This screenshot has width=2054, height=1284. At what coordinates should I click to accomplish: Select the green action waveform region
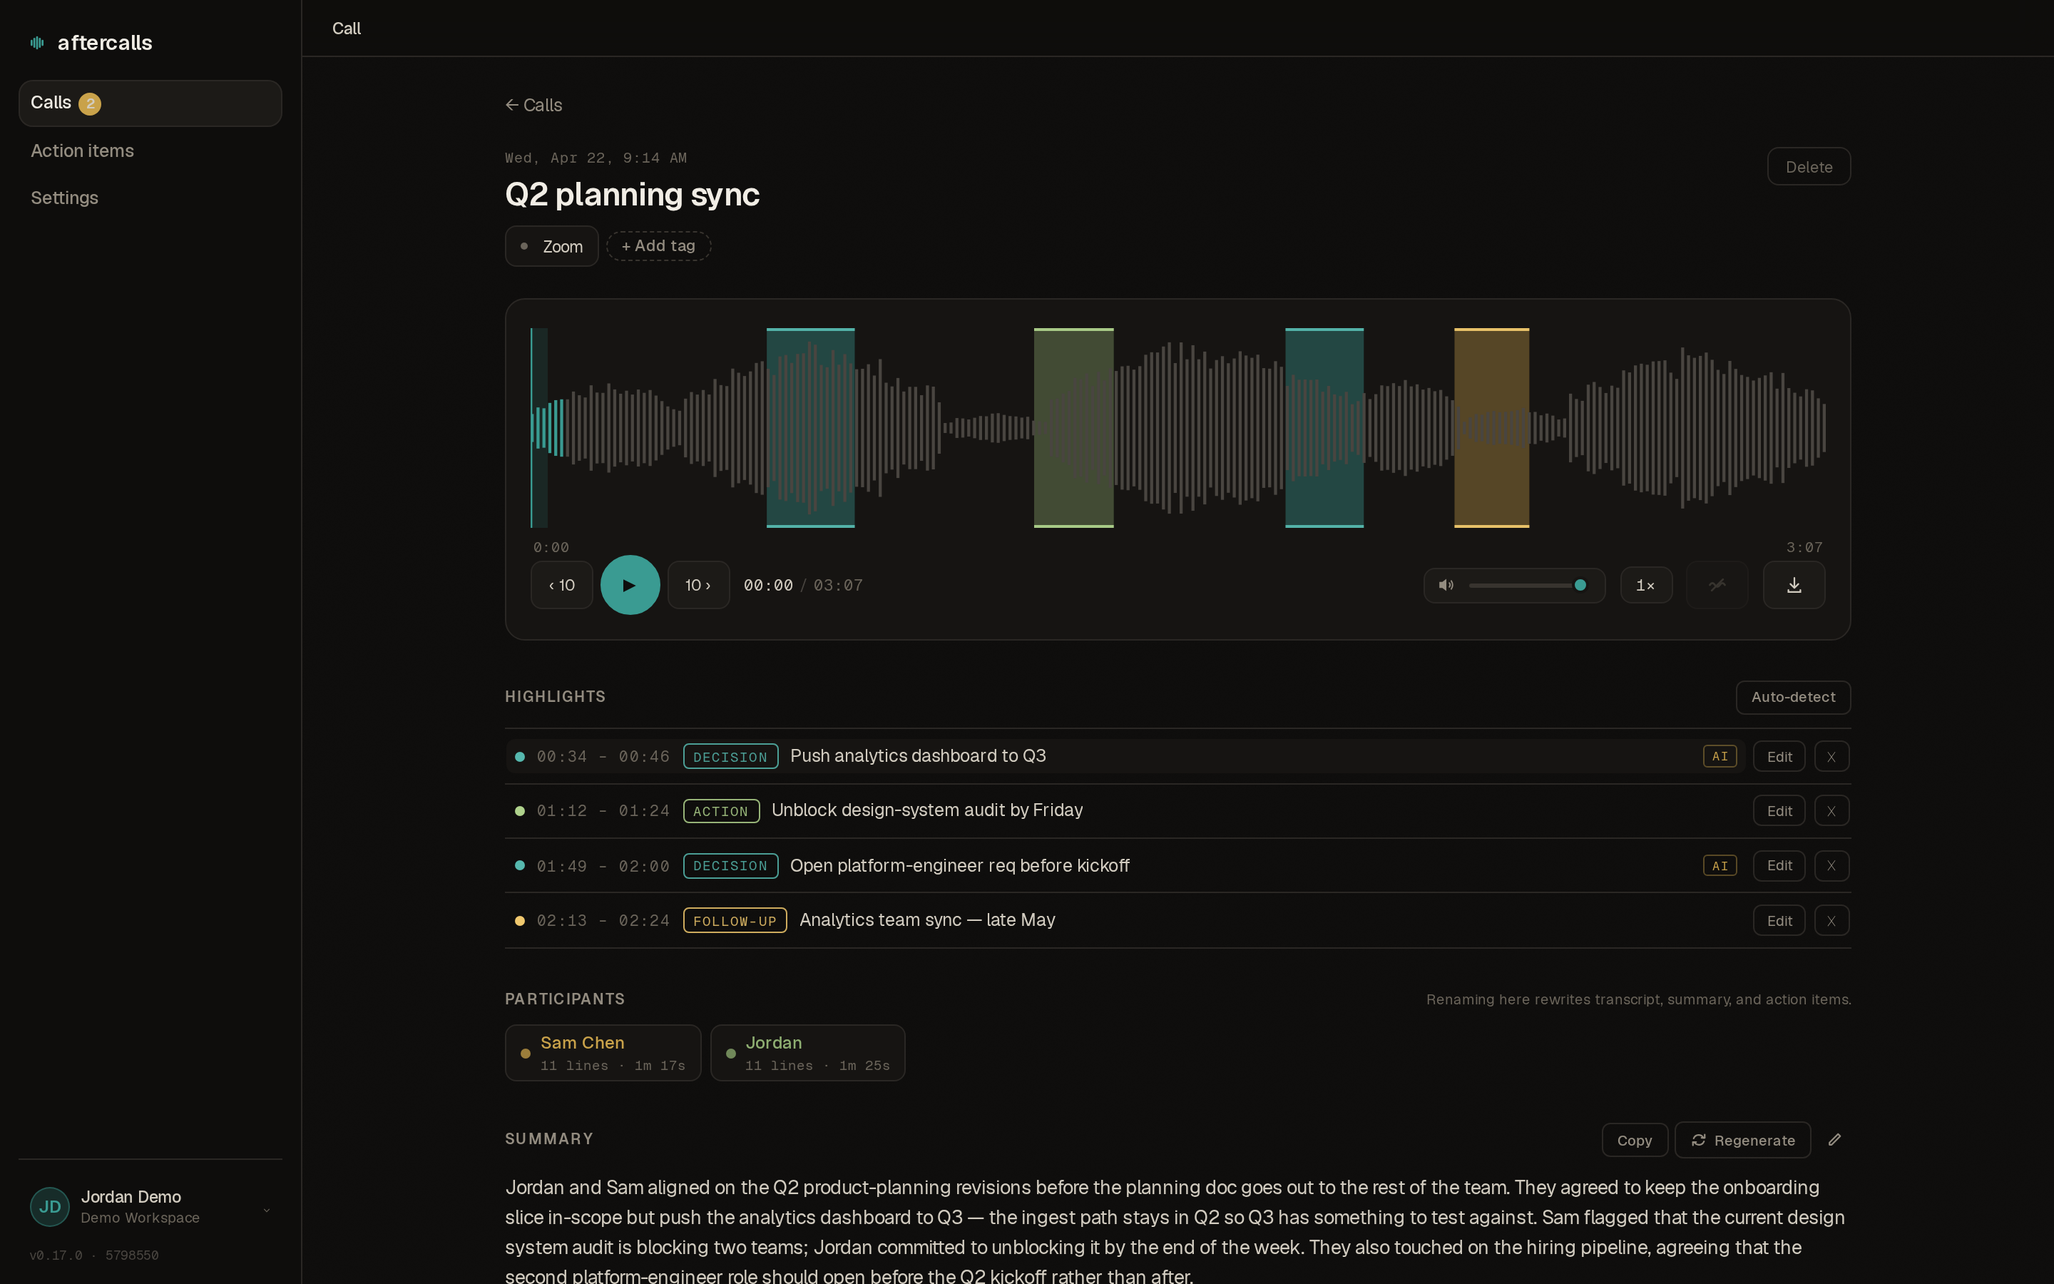pos(1073,428)
